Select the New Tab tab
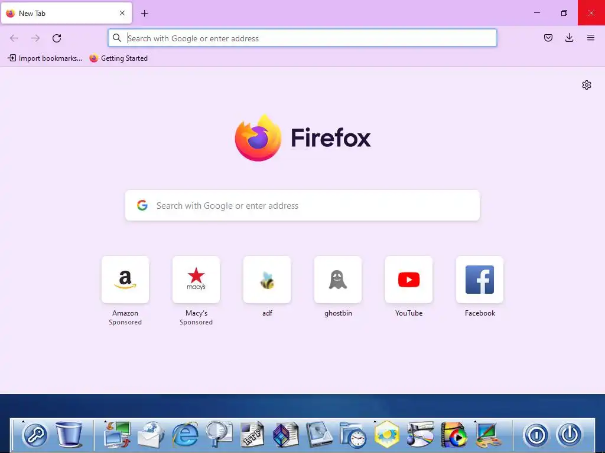 (66, 13)
